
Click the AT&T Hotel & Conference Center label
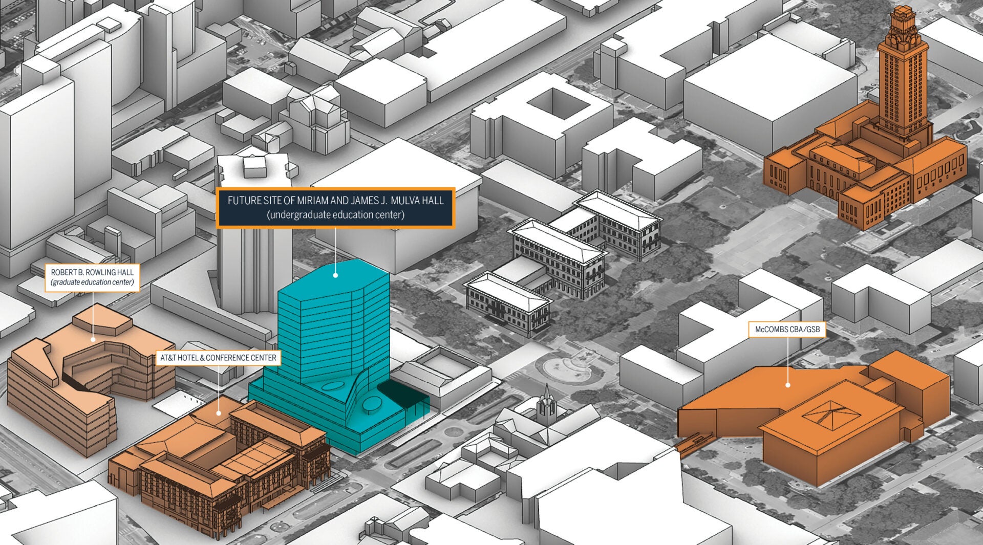[x=218, y=358]
